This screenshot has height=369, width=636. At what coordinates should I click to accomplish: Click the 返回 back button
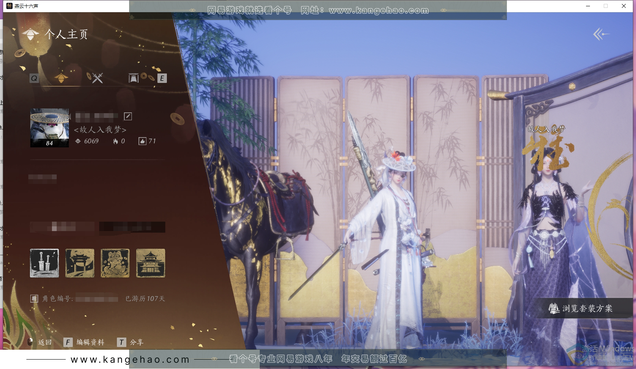click(40, 342)
